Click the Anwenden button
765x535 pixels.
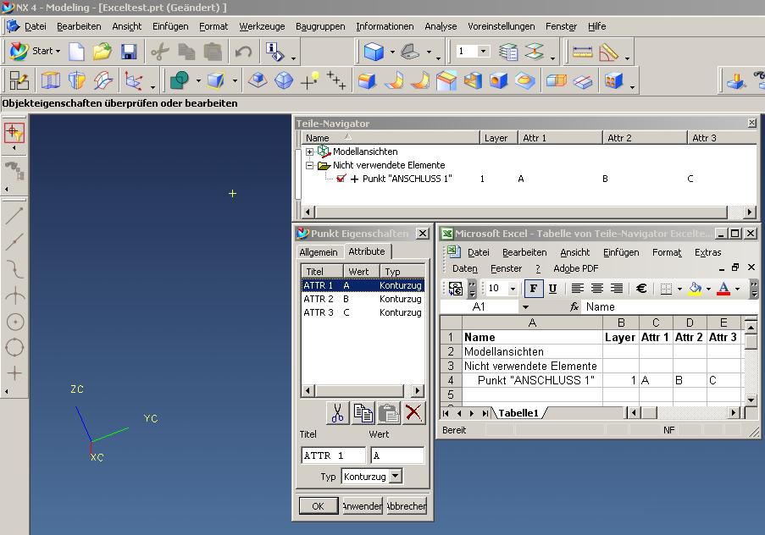[362, 505]
